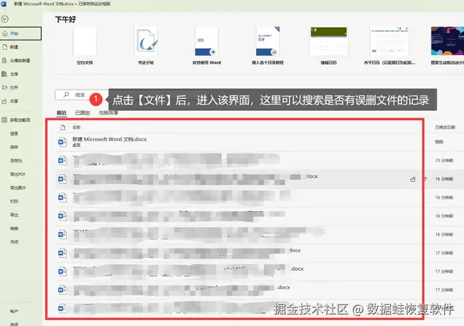464x326 pixels.
Task: Click the pin icon on the highlighted row
Action: pos(426,179)
